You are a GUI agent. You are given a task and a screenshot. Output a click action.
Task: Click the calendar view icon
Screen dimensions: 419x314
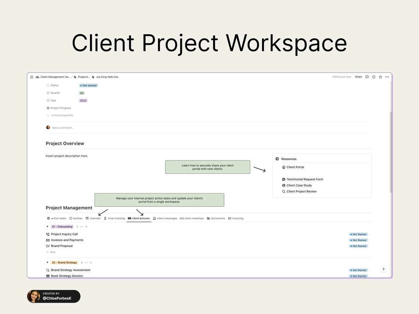pyautogui.click(x=87, y=218)
